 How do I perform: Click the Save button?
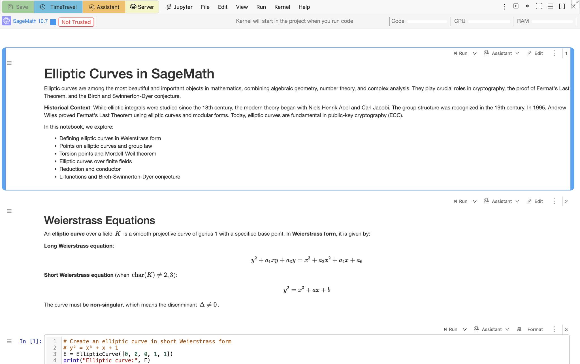click(x=18, y=7)
